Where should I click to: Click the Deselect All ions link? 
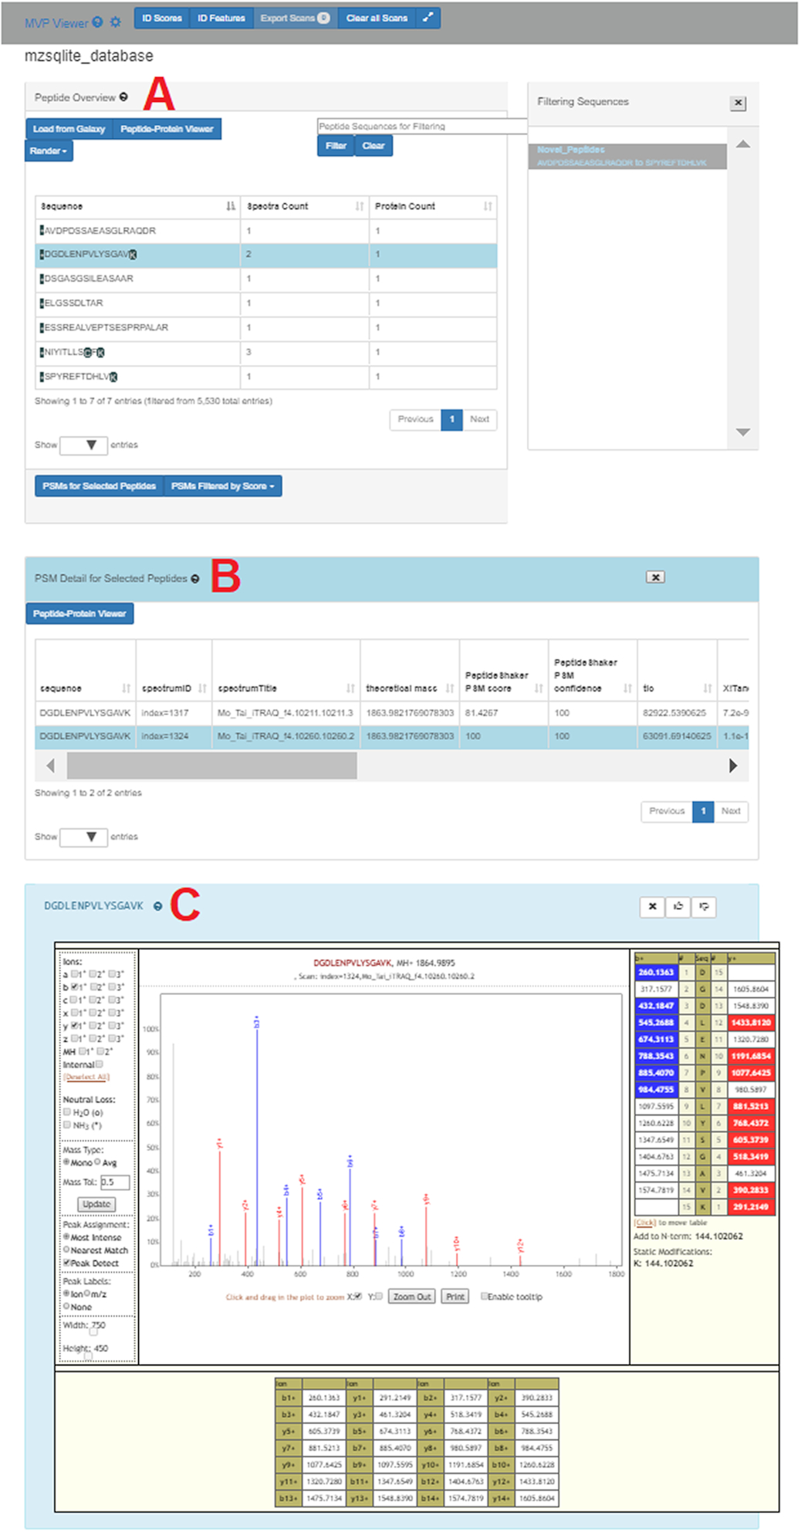(x=86, y=1077)
